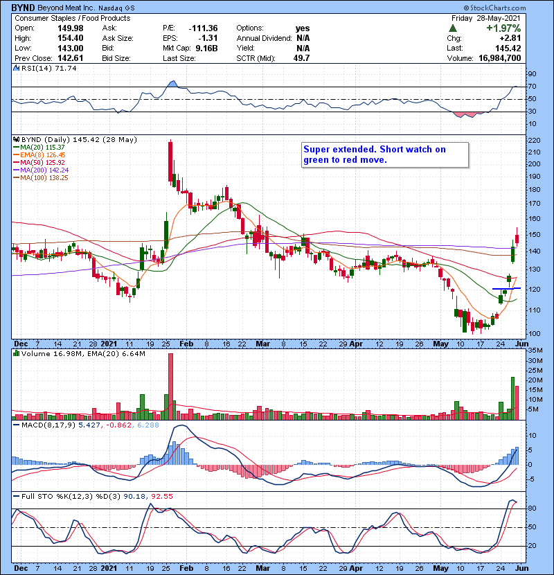Click the +1.97% percent change

[503, 28]
